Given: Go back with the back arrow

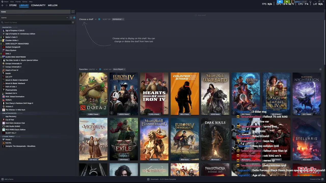Looking at the screenshot, I should (3, 5).
